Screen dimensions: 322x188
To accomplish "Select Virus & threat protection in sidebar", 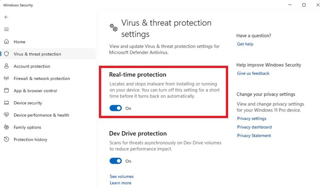I will tap(37, 54).
